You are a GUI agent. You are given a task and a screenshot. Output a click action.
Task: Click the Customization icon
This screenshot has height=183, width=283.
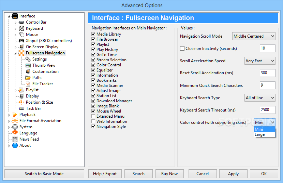(x=28, y=71)
